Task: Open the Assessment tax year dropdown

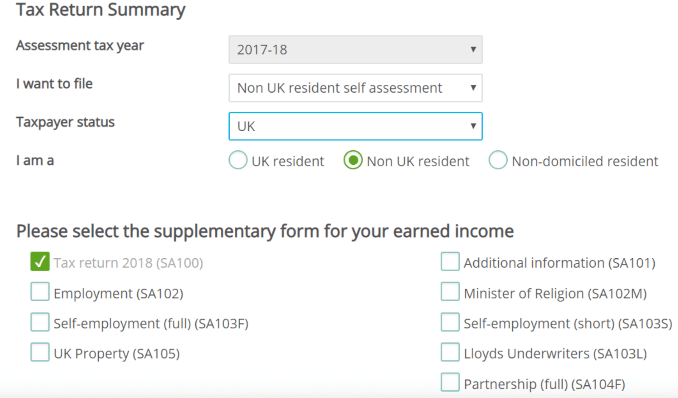Action: point(355,50)
